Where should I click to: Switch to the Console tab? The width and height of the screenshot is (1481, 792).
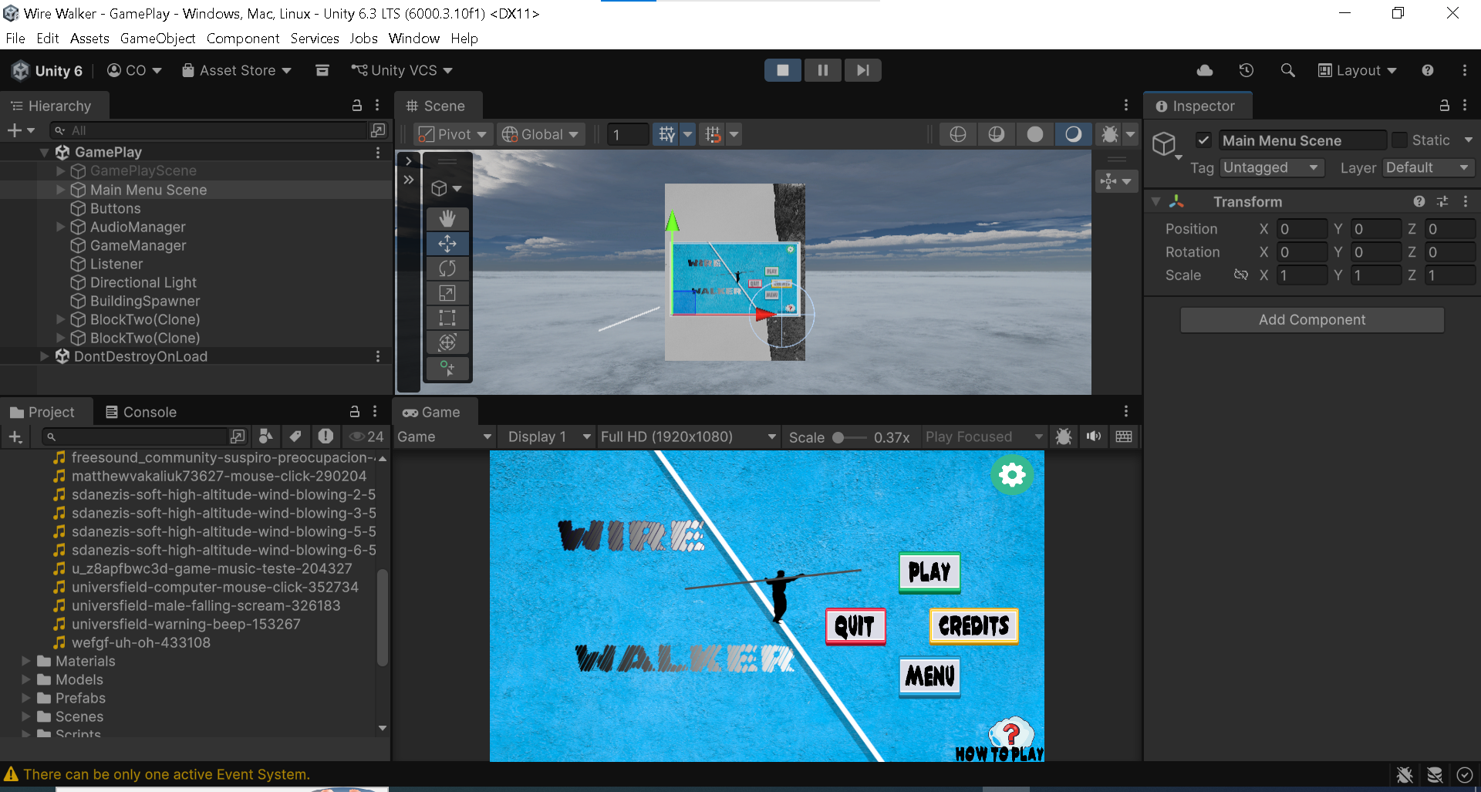click(x=141, y=412)
